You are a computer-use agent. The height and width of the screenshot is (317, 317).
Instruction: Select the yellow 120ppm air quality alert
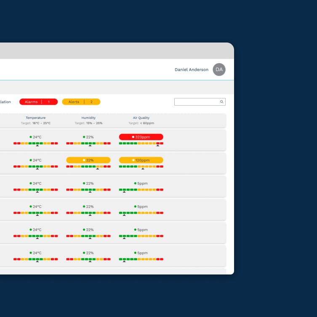[x=141, y=160]
